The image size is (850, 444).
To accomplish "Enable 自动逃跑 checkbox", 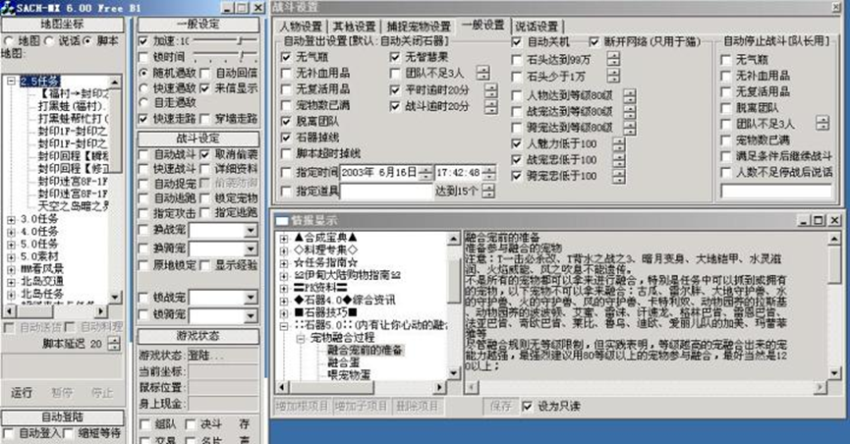I will [x=143, y=198].
